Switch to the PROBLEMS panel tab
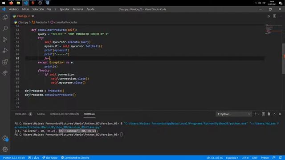This screenshot has width=285, height=160. pos(20,114)
